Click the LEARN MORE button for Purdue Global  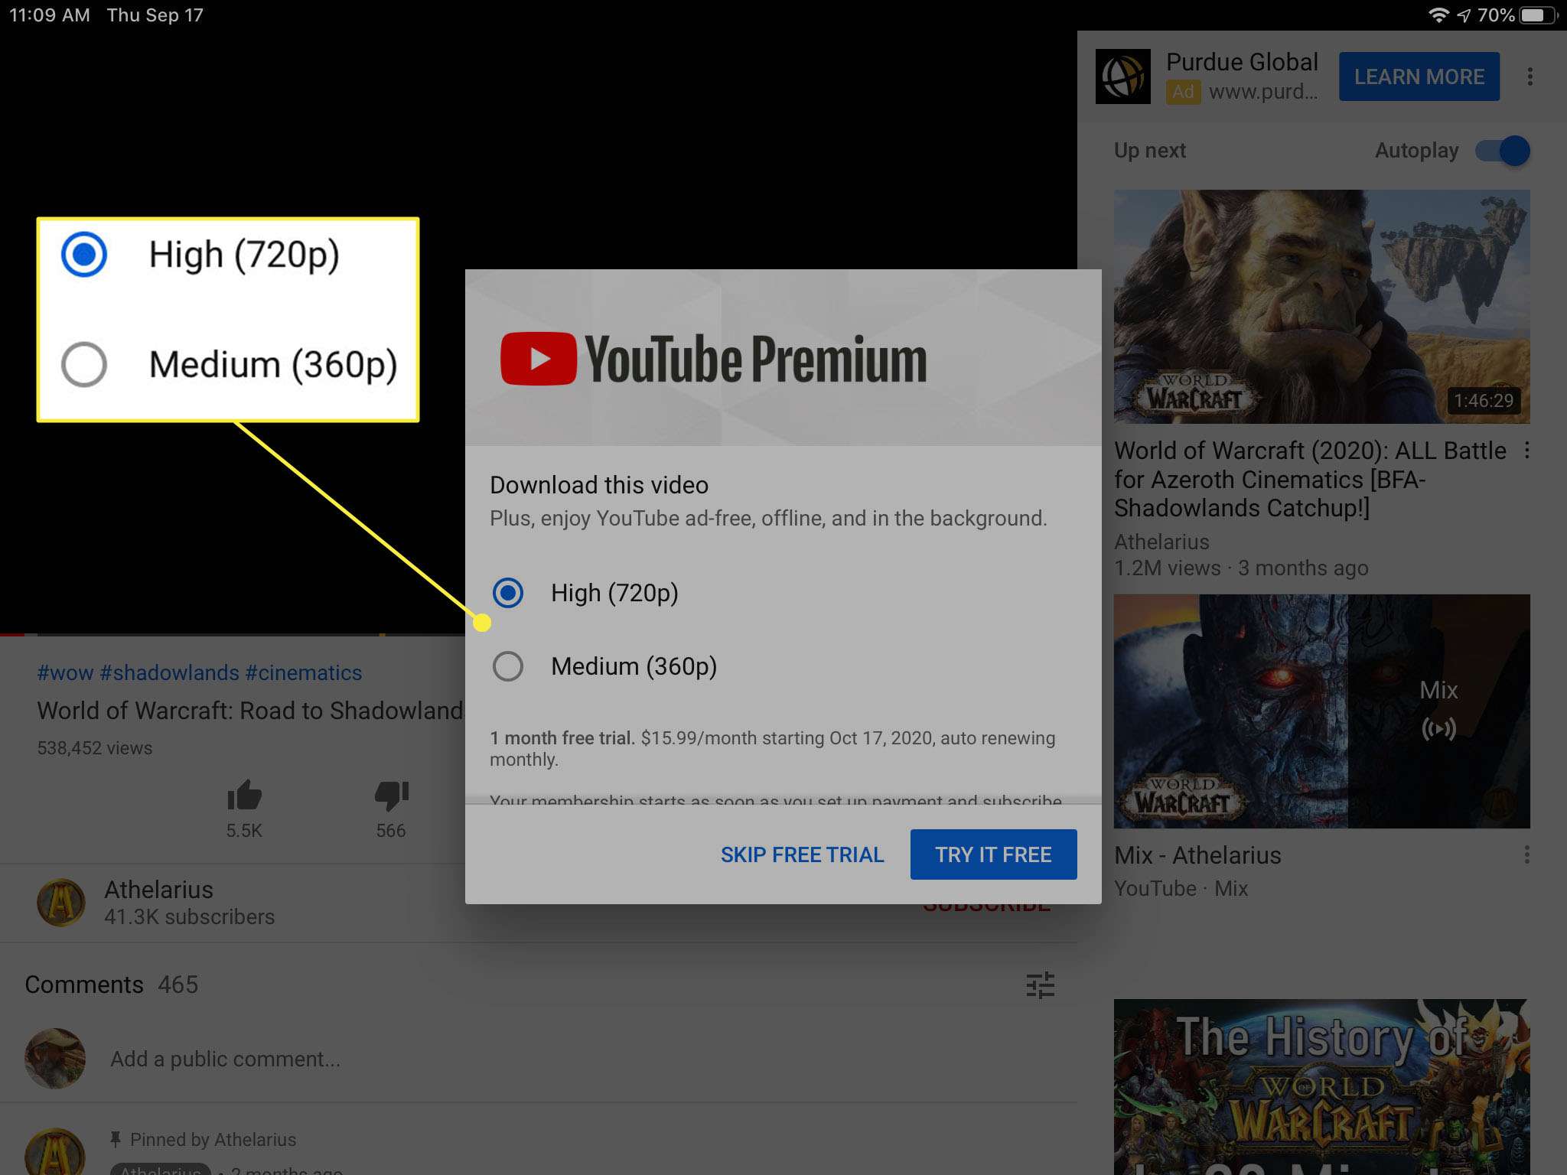[x=1420, y=76]
